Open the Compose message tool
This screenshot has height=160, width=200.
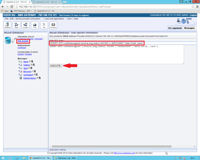tap(7, 25)
